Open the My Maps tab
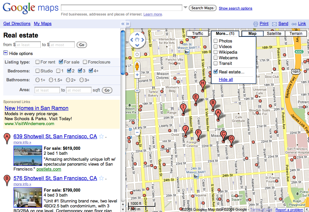Viewport: 309px width, 212px height. tap(42, 24)
